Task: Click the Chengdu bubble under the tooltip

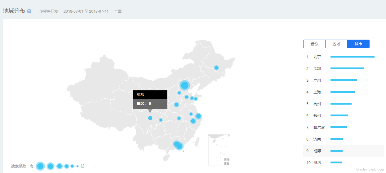Action: click(150, 118)
